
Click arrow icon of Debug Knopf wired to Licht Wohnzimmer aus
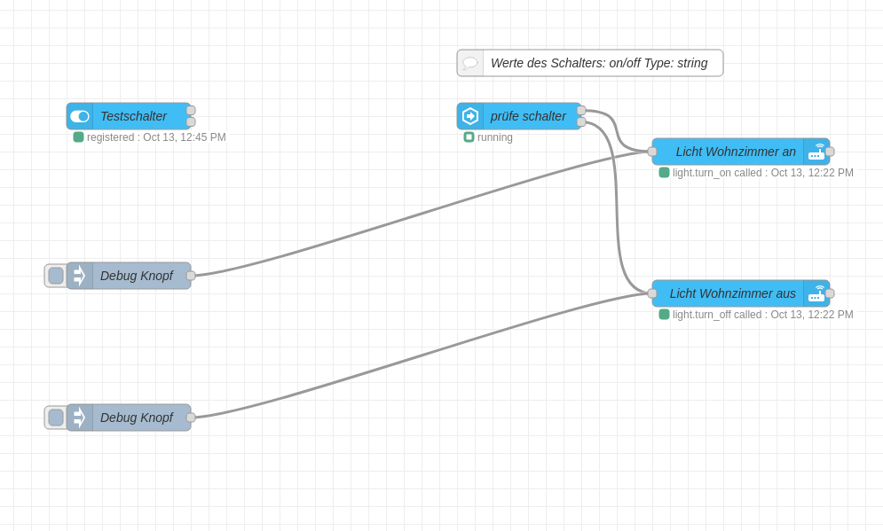tap(80, 418)
